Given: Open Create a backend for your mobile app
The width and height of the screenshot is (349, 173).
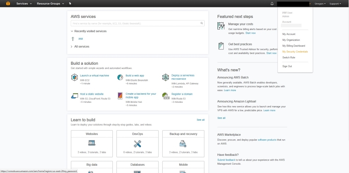Looking at the screenshot, I should (x=141, y=95).
